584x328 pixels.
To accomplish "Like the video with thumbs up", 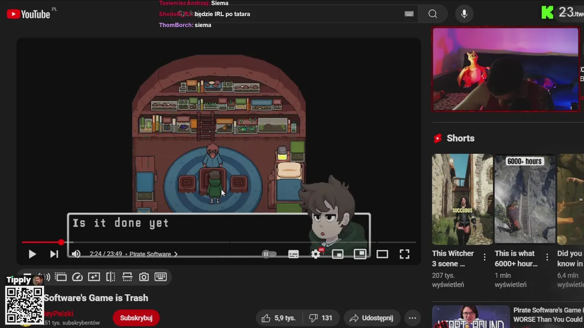I will (x=278, y=318).
